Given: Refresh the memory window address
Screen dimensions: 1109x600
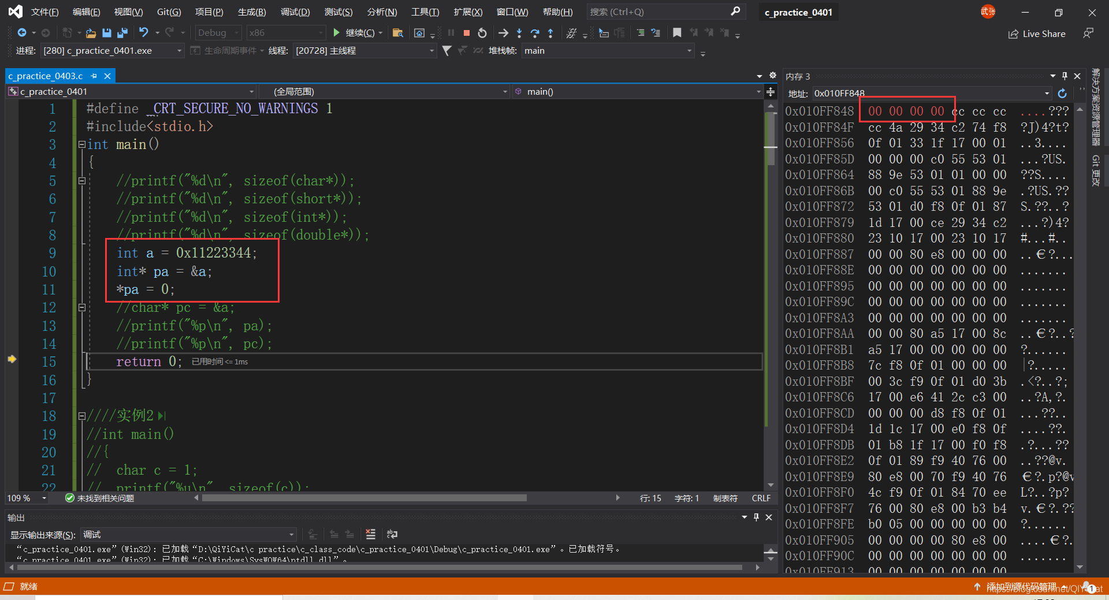Looking at the screenshot, I should [x=1062, y=93].
